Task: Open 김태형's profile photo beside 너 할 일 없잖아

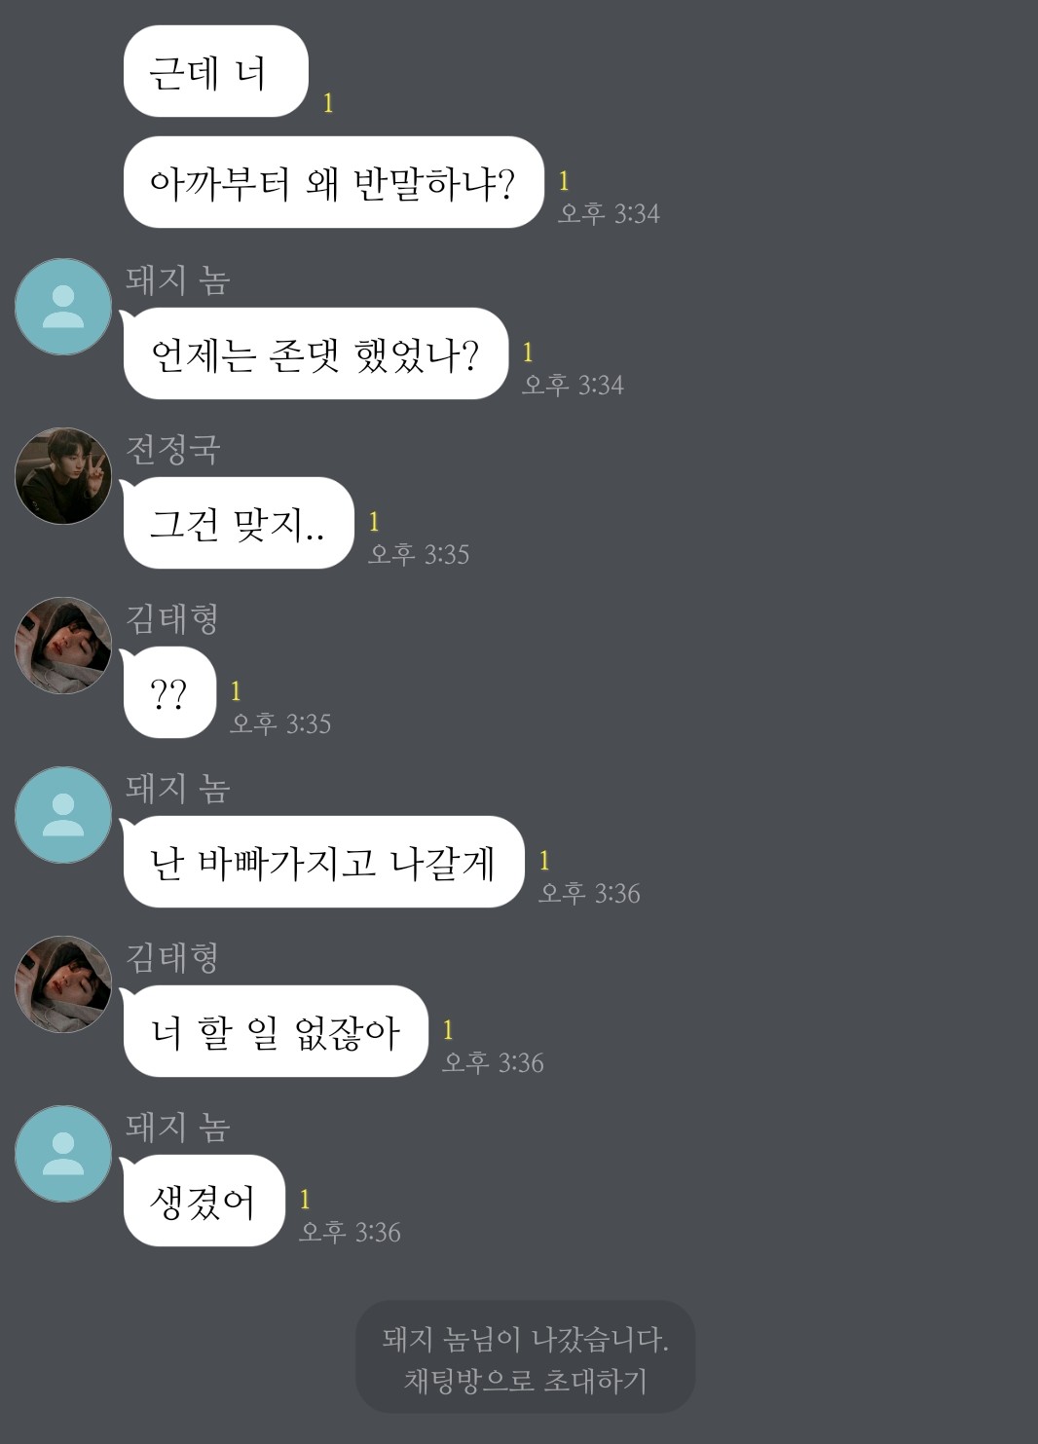Action: 63,984
